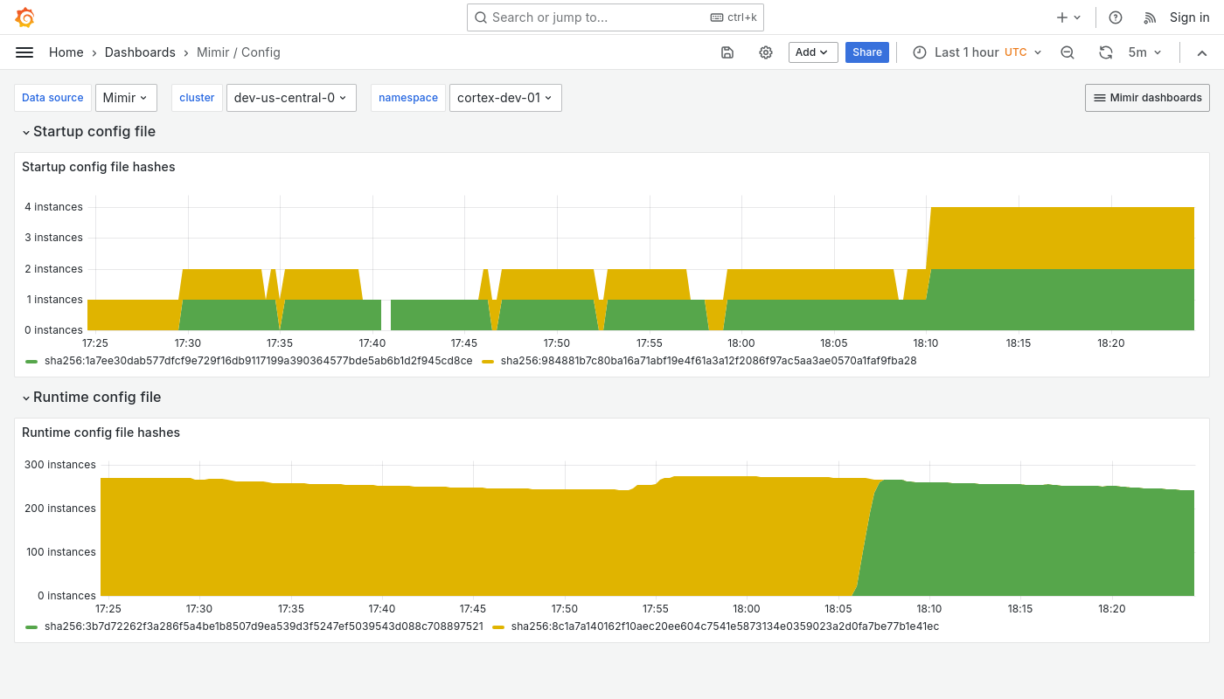Toggle the sha256:984881... series in Startup legend

(708, 360)
